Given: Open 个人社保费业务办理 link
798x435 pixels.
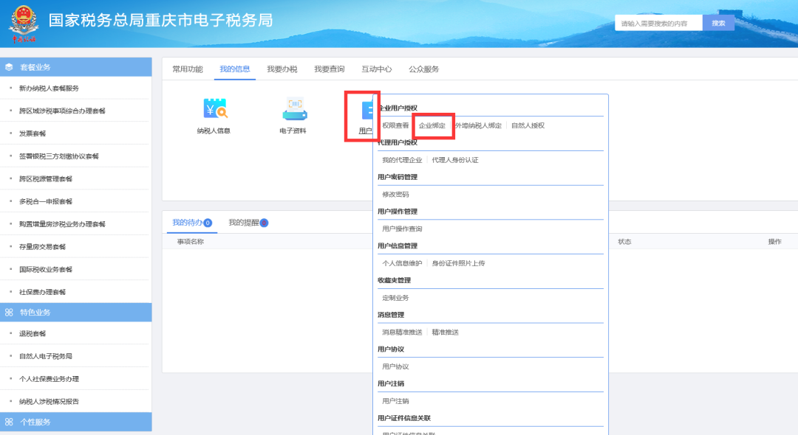Looking at the screenshot, I should (x=49, y=379).
